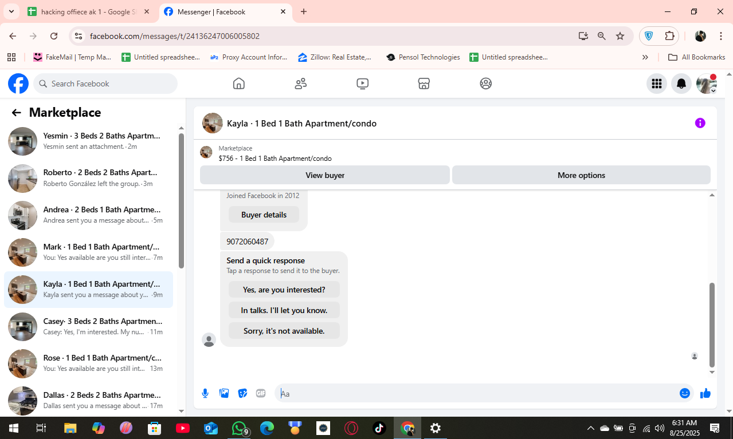733x439 pixels.
Task: Open Rose 1 Bed 1 Bath conversation
Action: pos(89,363)
